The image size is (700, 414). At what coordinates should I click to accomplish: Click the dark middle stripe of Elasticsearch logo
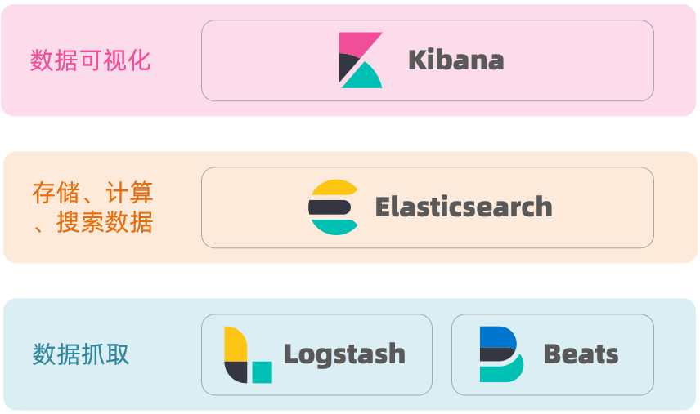click(330, 207)
